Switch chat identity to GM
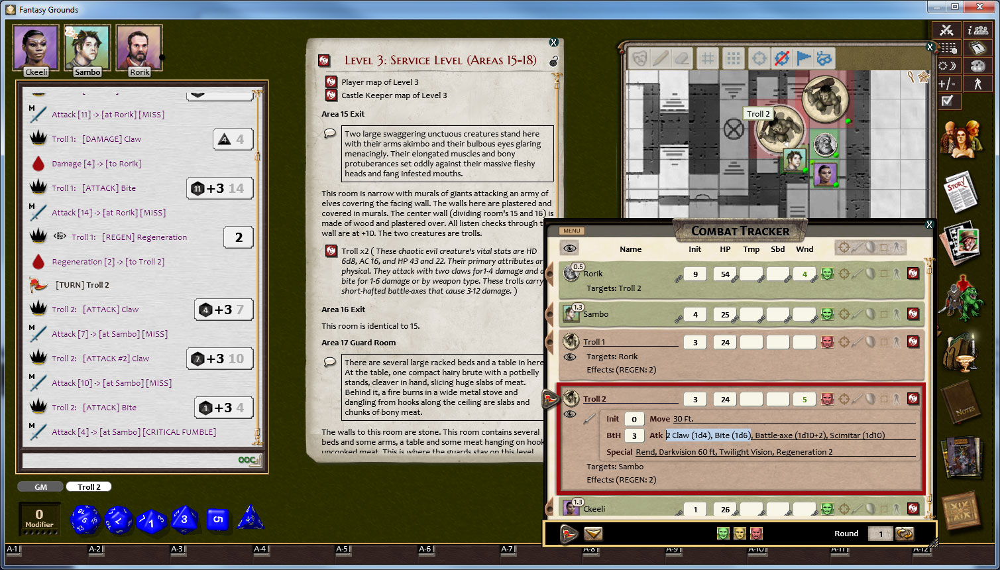The width and height of the screenshot is (1000, 570). point(40,487)
